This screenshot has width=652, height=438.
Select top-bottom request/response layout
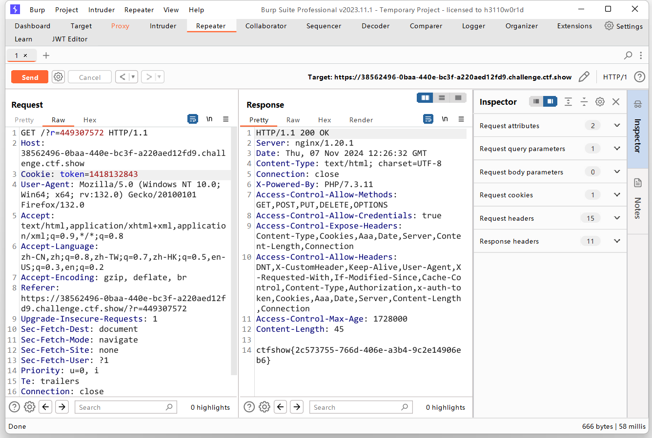(x=442, y=98)
